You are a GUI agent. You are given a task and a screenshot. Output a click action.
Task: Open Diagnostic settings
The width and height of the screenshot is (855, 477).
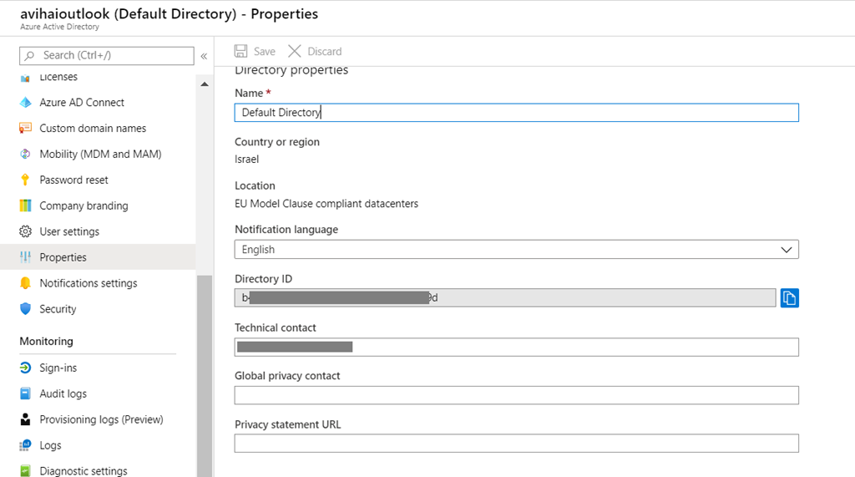[x=83, y=470]
